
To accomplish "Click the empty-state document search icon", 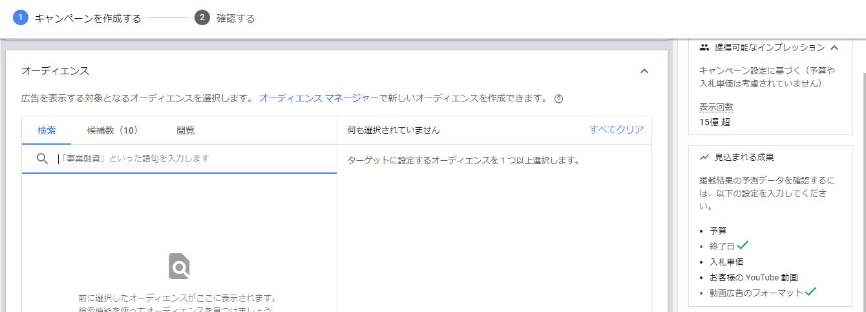I will (179, 266).
